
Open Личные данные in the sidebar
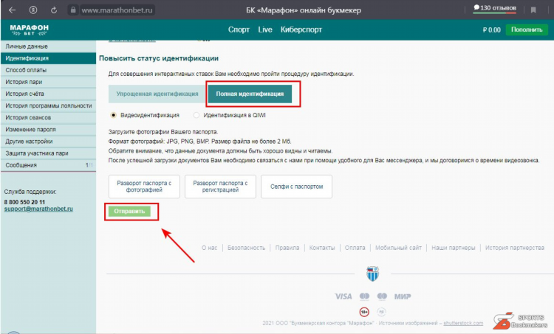tap(48, 46)
